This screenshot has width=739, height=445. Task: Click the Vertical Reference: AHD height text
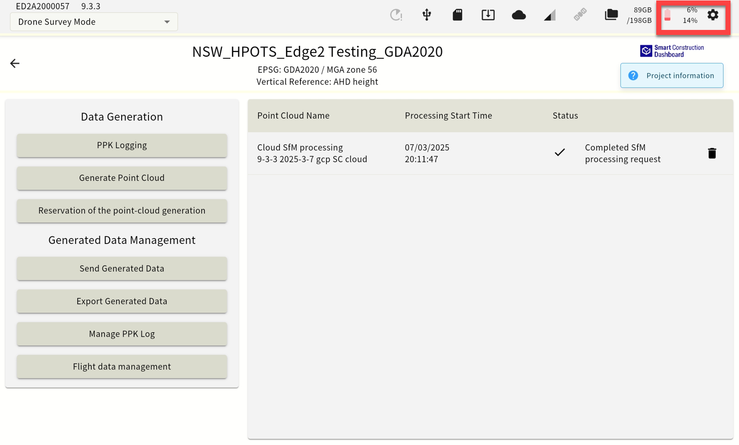(317, 82)
